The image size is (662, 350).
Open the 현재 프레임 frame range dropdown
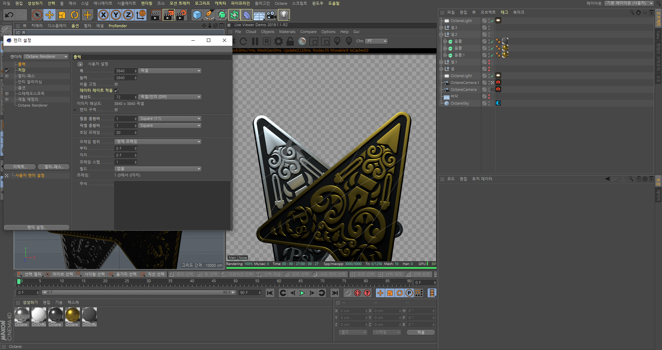(x=158, y=142)
